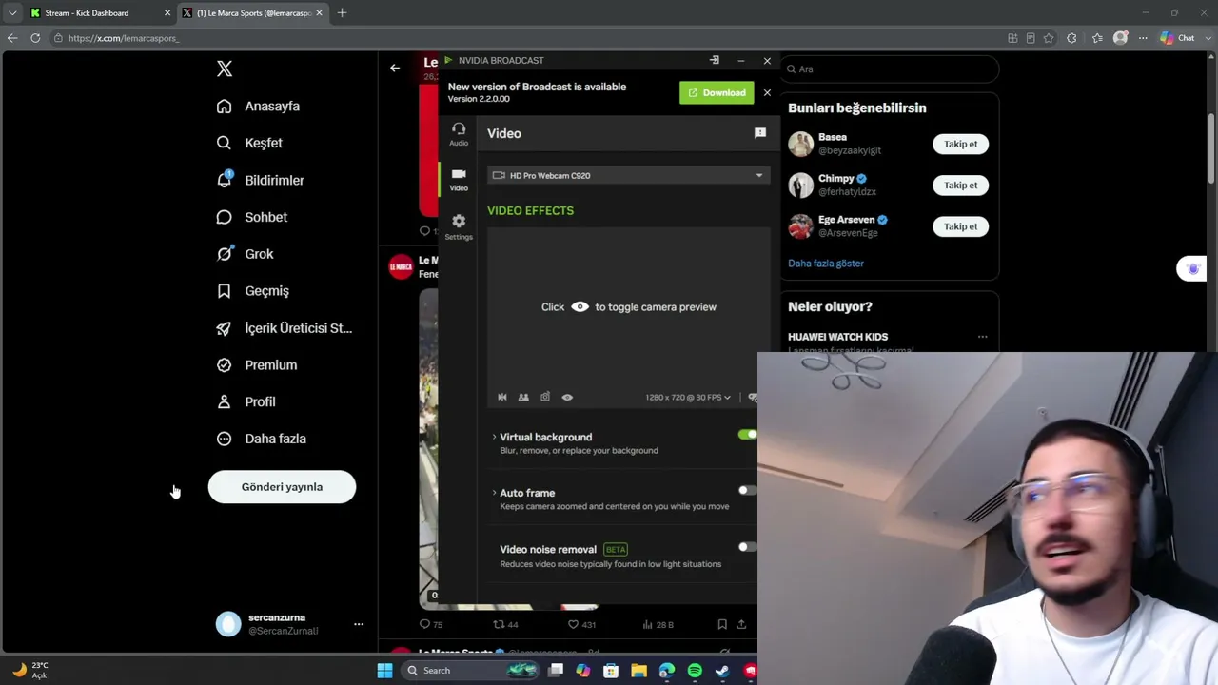This screenshot has width=1218, height=685.
Task: Click the mirror camera icon under preview
Action: [502, 397]
